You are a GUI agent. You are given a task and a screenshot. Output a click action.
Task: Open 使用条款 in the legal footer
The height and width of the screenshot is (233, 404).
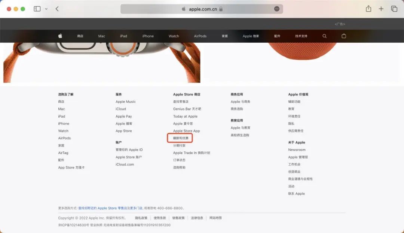pyautogui.click(x=160, y=218)
